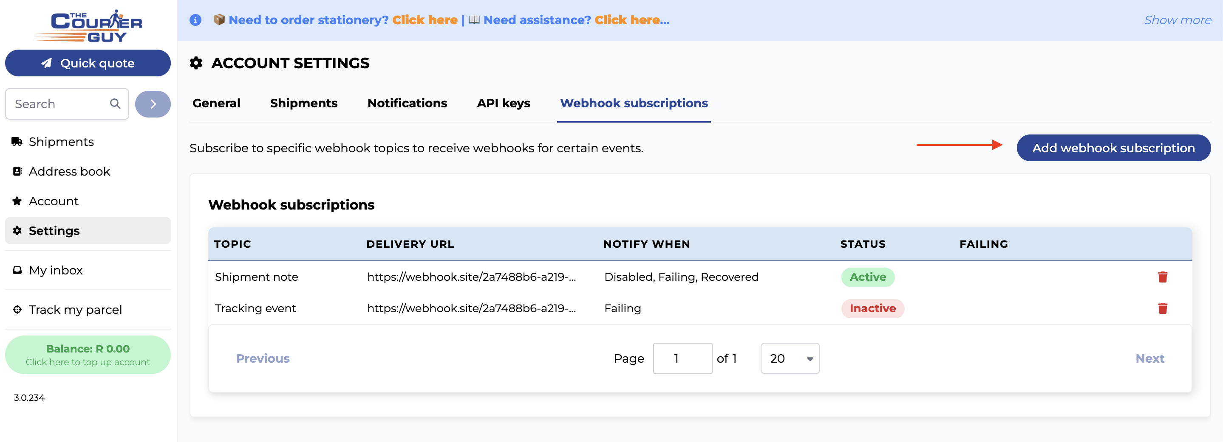Image resolution: width=1223 pixels, height=442 pixels.
Task: Click the Account Settings gear icon heading
Action: (196, 63)
